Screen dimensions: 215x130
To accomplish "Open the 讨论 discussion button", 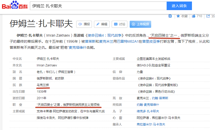I will pyautogui.click(x=120, y=24).
